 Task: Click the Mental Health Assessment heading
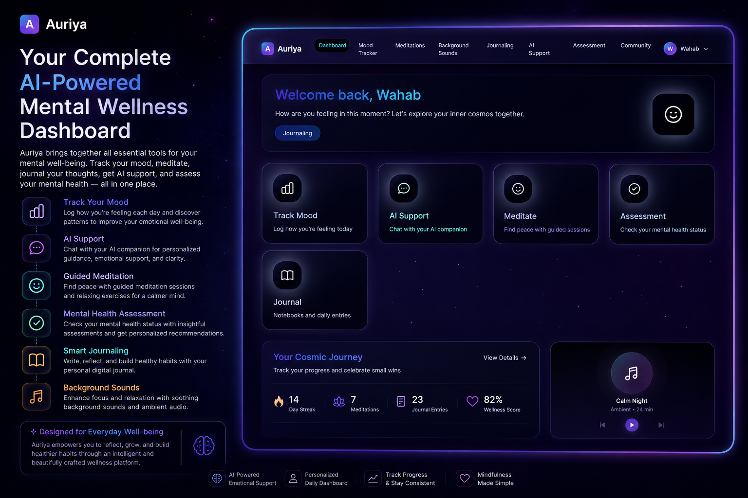114,314
